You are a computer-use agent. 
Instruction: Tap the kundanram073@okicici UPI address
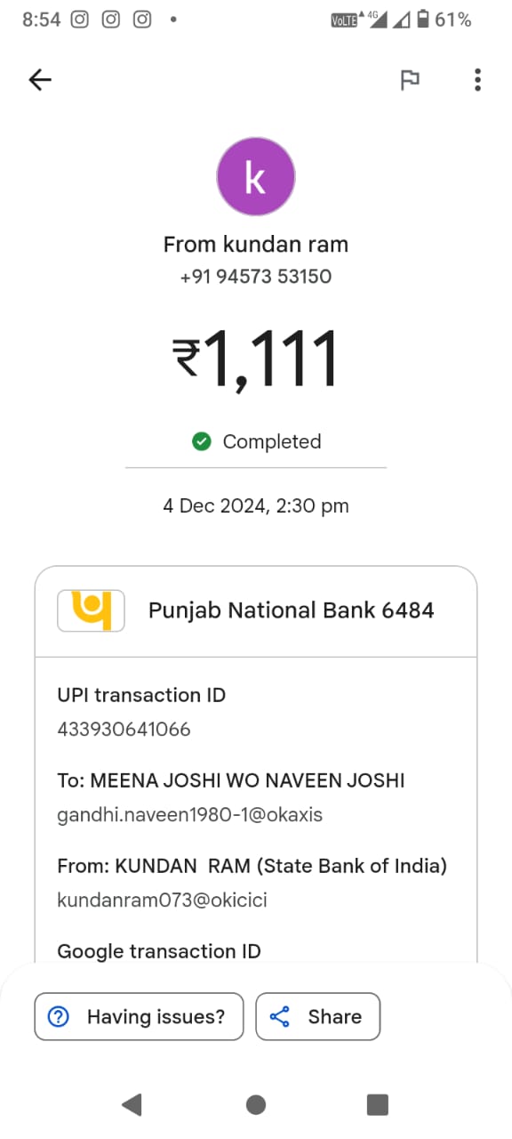[163, 901]
